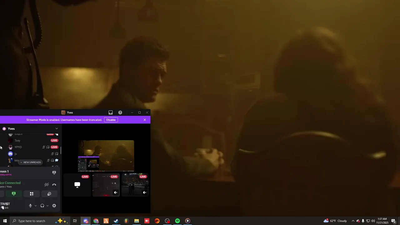Disconnect from voice channel
Image resolution: width=400 pixels, height=225 pixels.
(x=54, y=184)
